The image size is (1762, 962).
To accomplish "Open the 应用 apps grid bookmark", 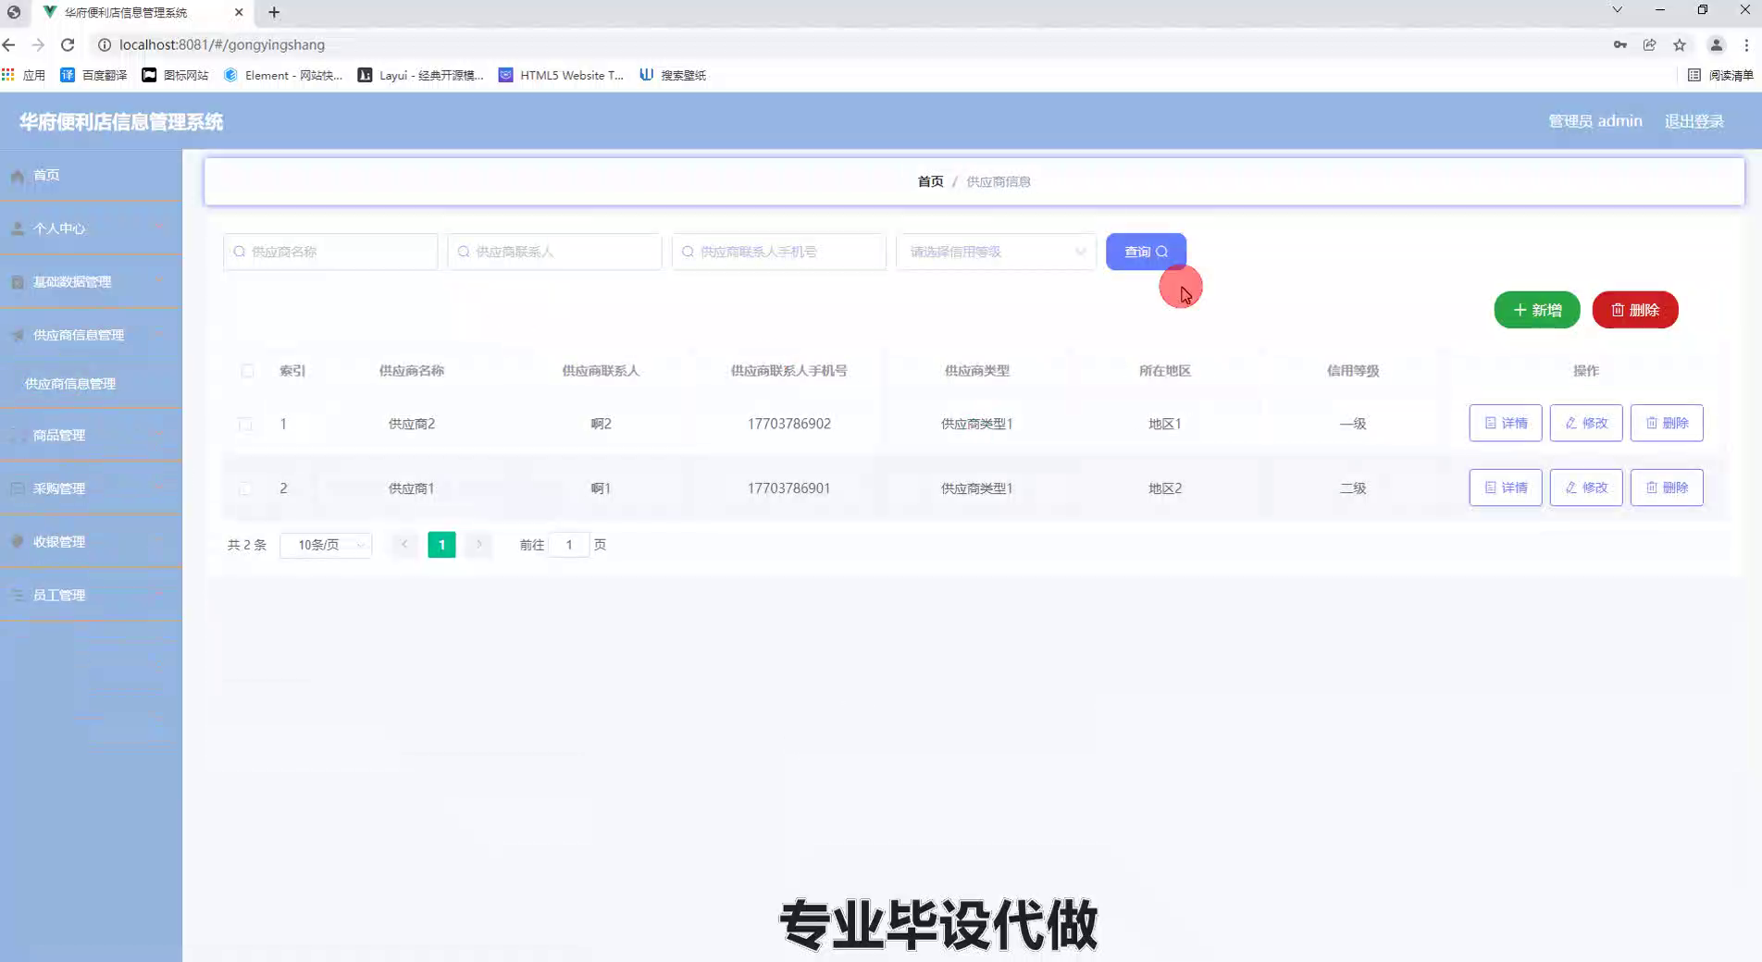I will click(x=24, y=75).
